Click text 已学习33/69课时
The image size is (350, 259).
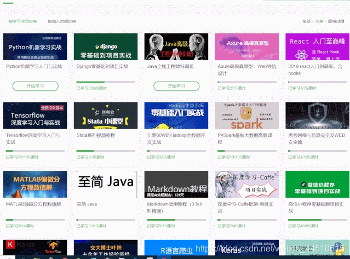click(91, 88)
